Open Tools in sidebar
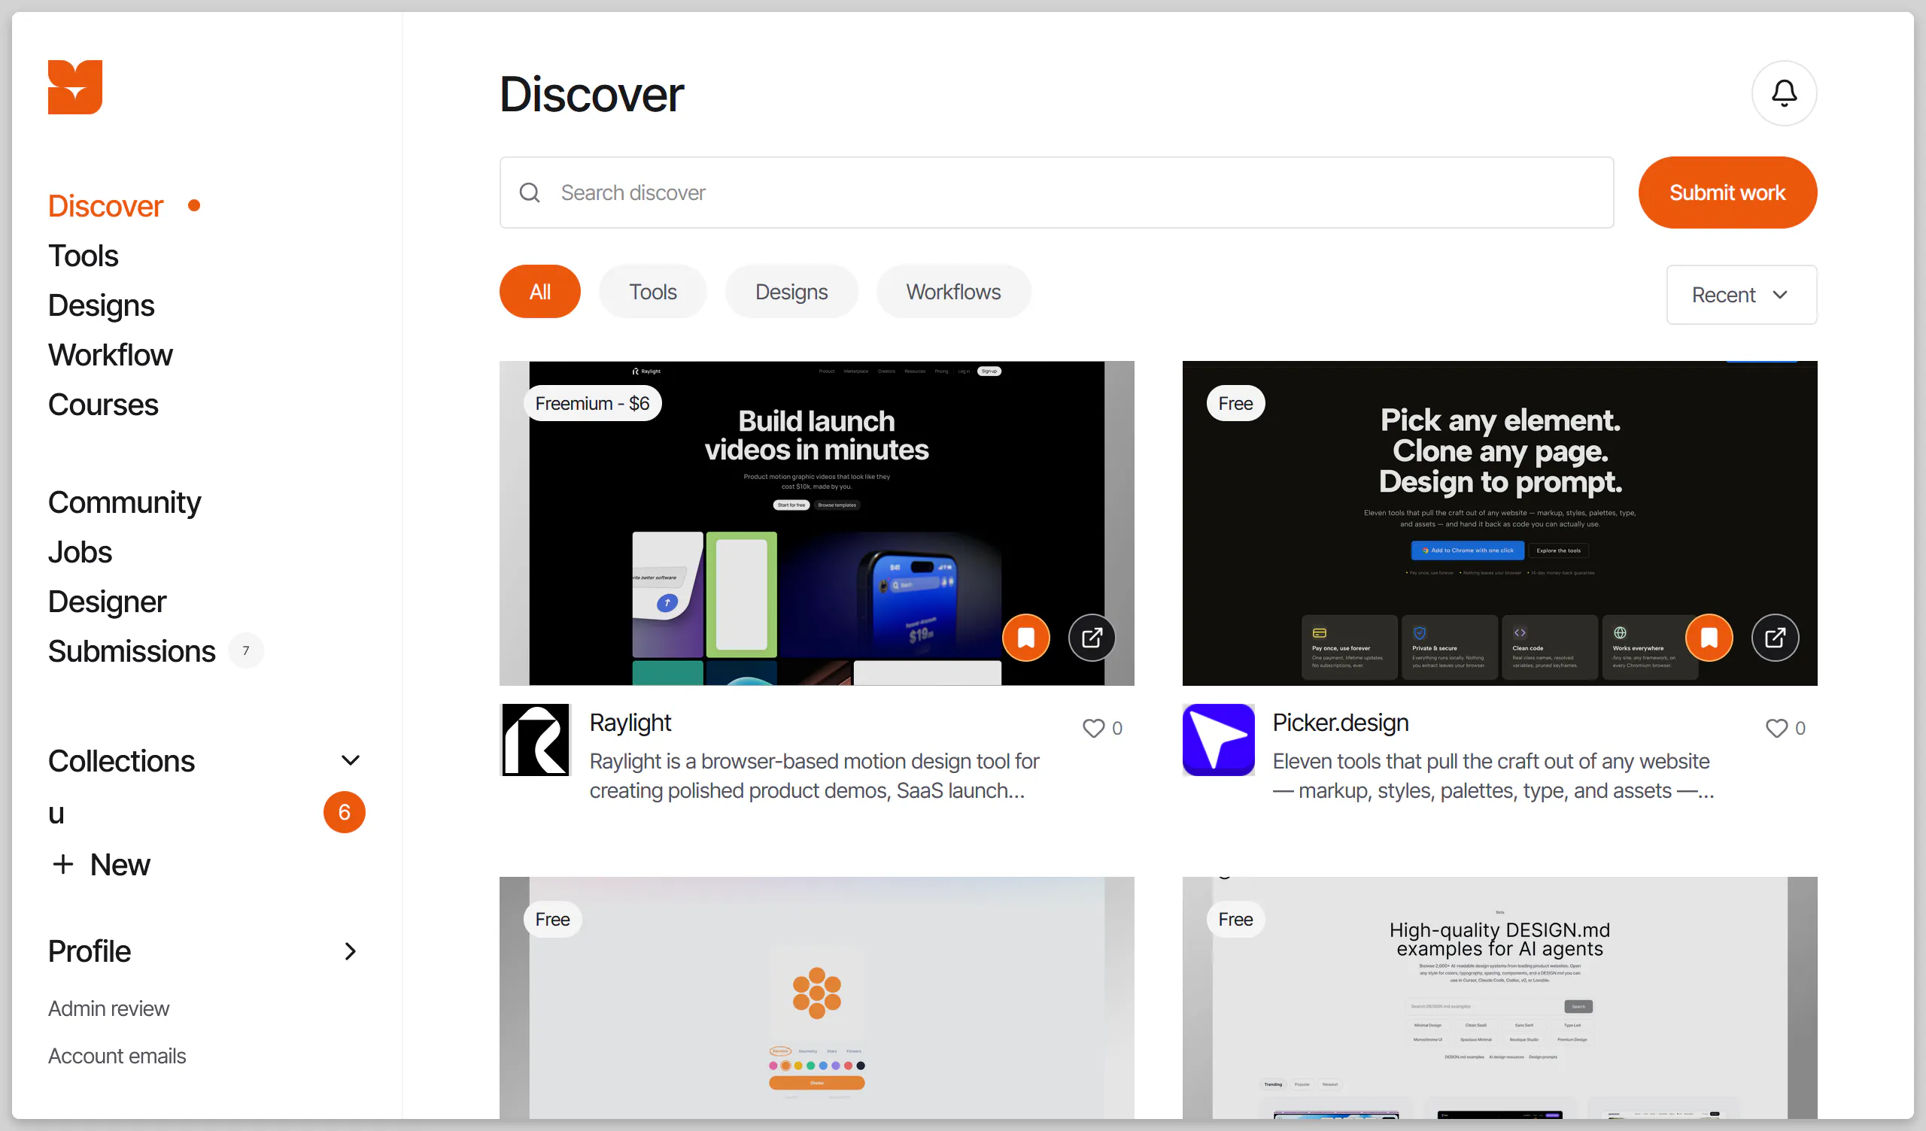Screen dimensions: 1926x1131 [84, 256]
